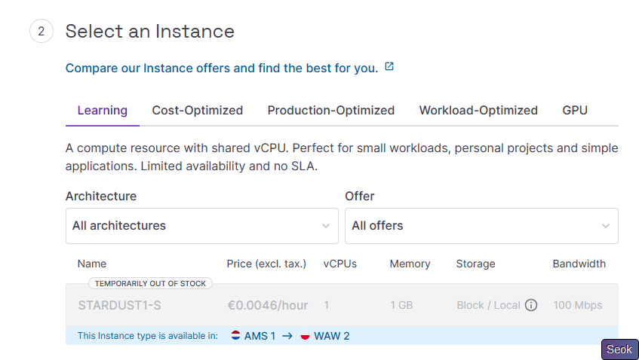This screenshot has width=639, height=360.
Task: Click the Poland flag icon by WAW 2
Action: pyautogui.click(x=305, y=336)
